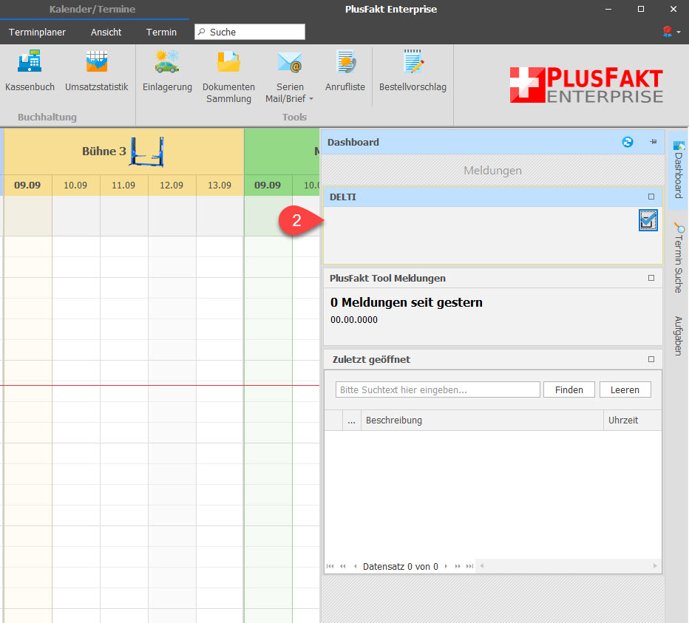
Task: Open the Termin menu
Action: 161,32
